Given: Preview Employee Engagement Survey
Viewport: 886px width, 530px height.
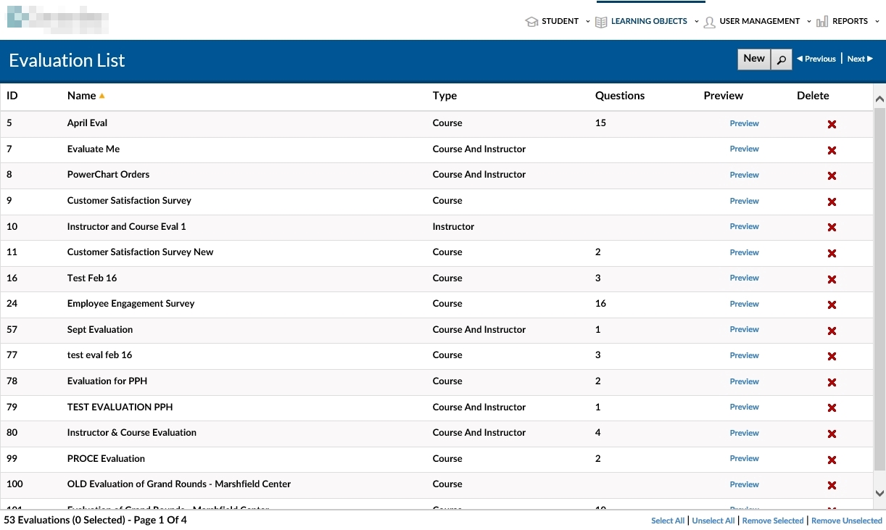Looking at the screenshot, I should 745,304.
